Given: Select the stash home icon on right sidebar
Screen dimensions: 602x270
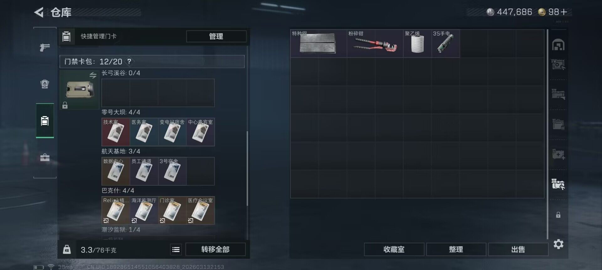Looking at the screenshot, I should [558, 45].
